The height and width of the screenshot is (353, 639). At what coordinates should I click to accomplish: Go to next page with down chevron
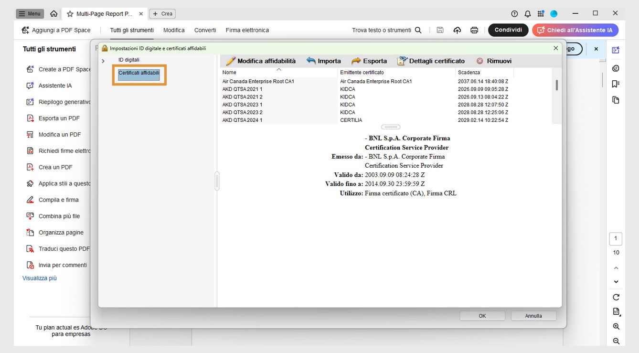(x=616, y=282)
